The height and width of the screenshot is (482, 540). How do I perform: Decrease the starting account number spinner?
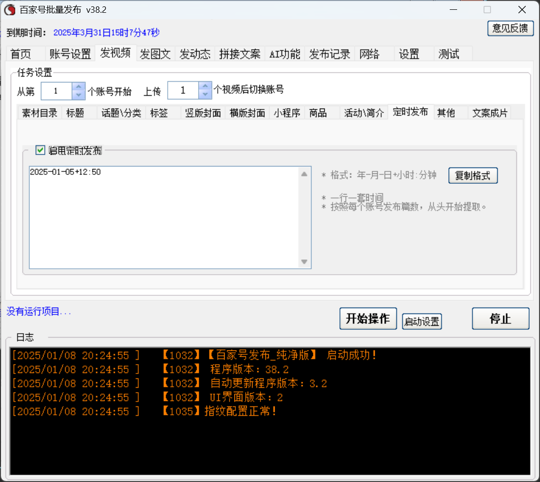(x=78, y=95)
